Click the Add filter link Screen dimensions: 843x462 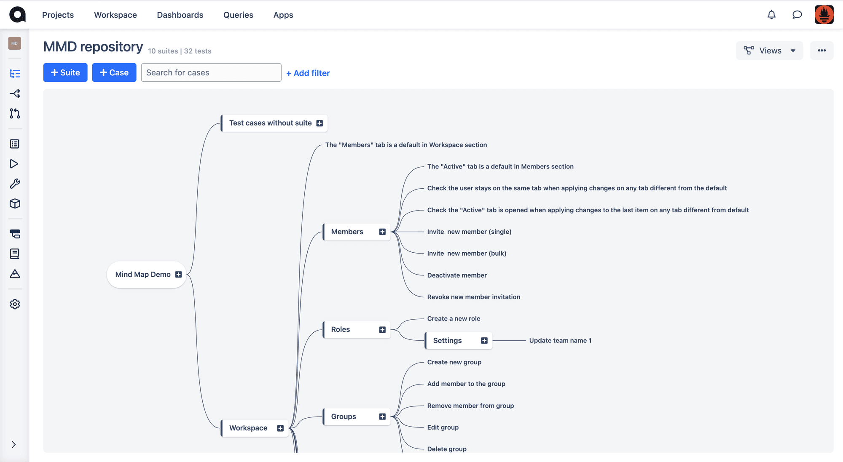[x=308, y=73]
